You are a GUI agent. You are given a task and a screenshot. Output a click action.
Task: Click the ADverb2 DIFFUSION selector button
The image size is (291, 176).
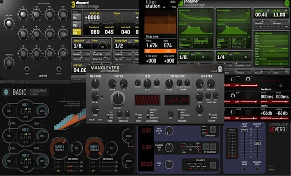point(213,130)
